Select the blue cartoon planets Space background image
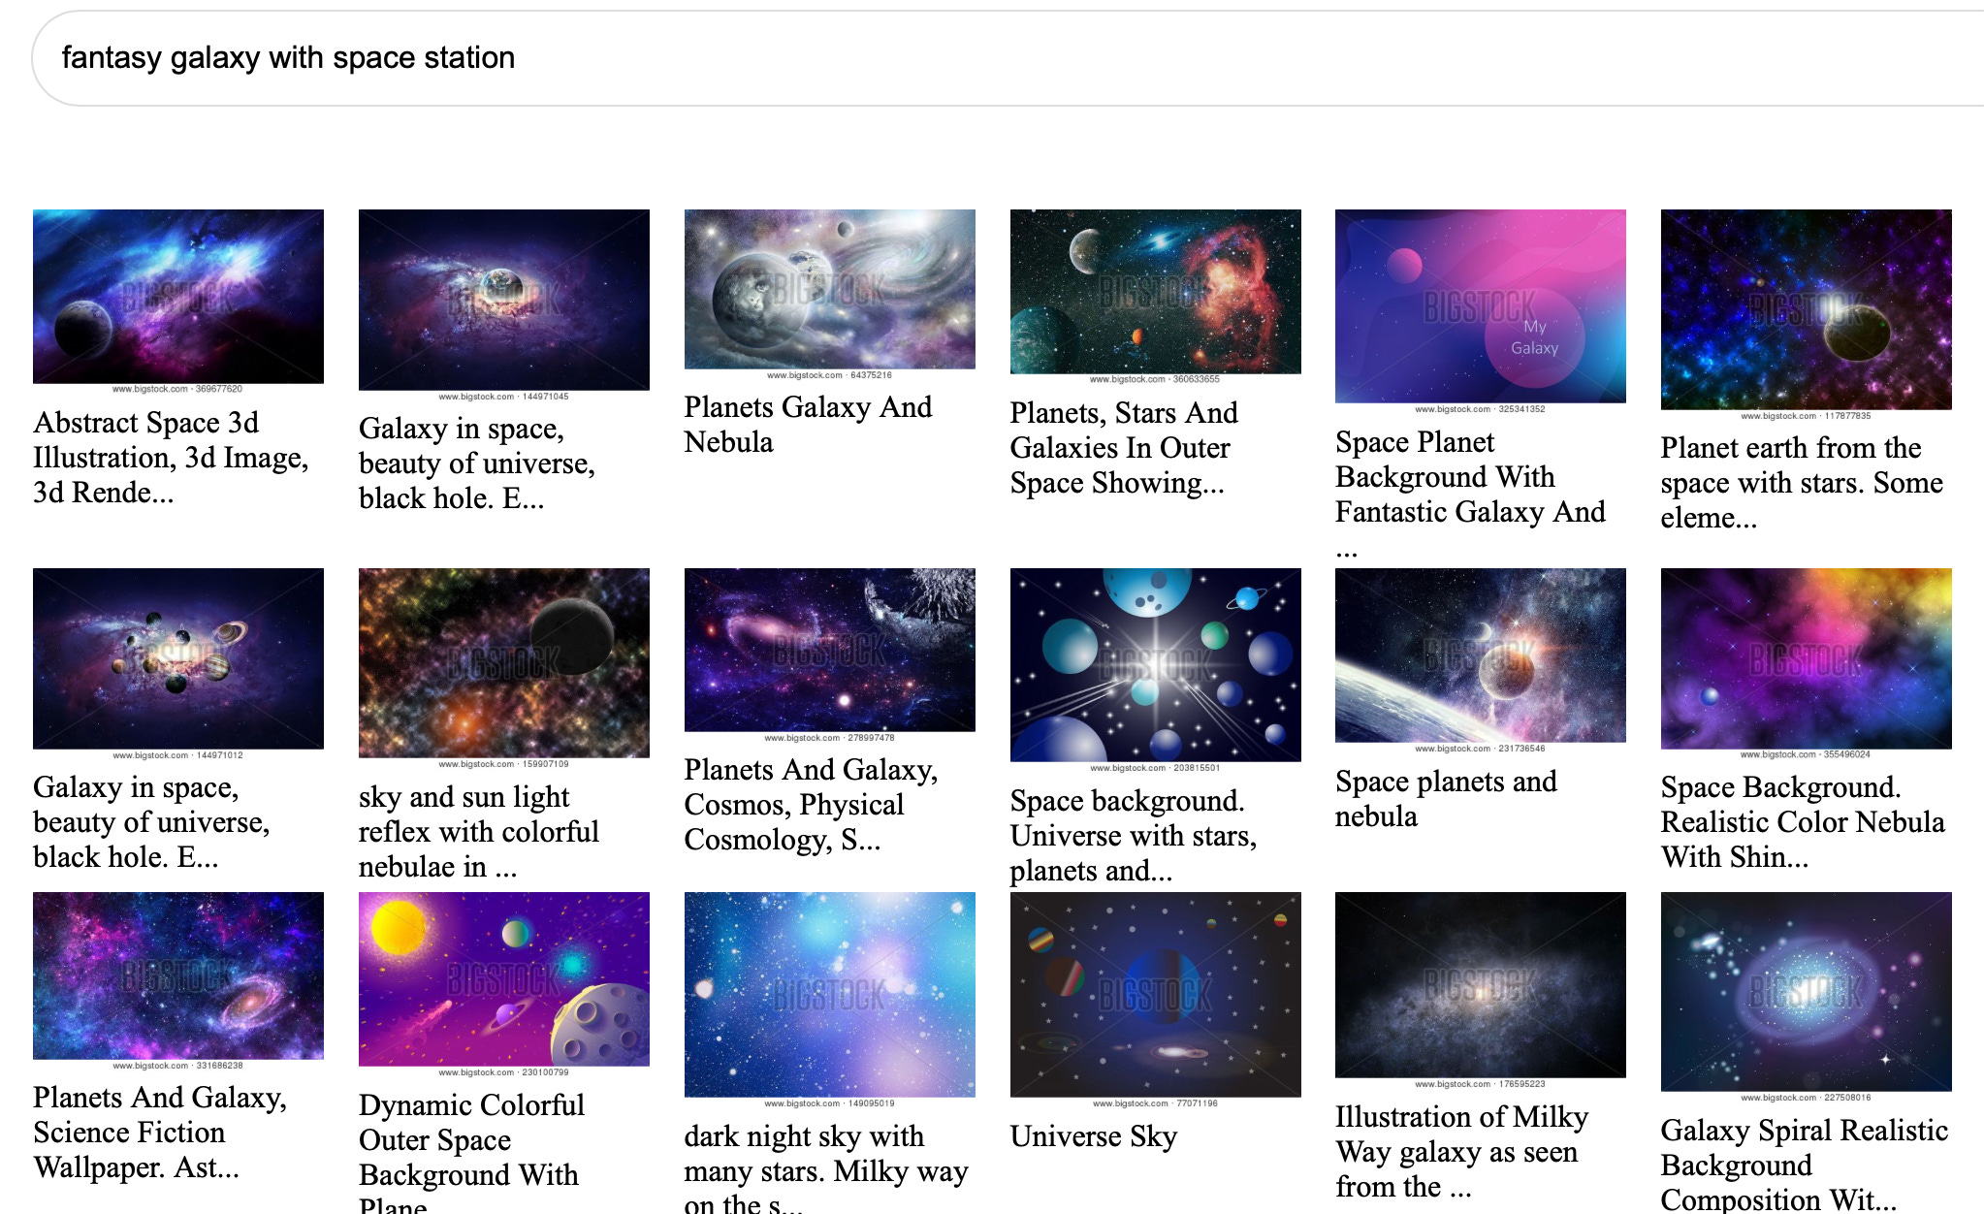 point(1155,664)
